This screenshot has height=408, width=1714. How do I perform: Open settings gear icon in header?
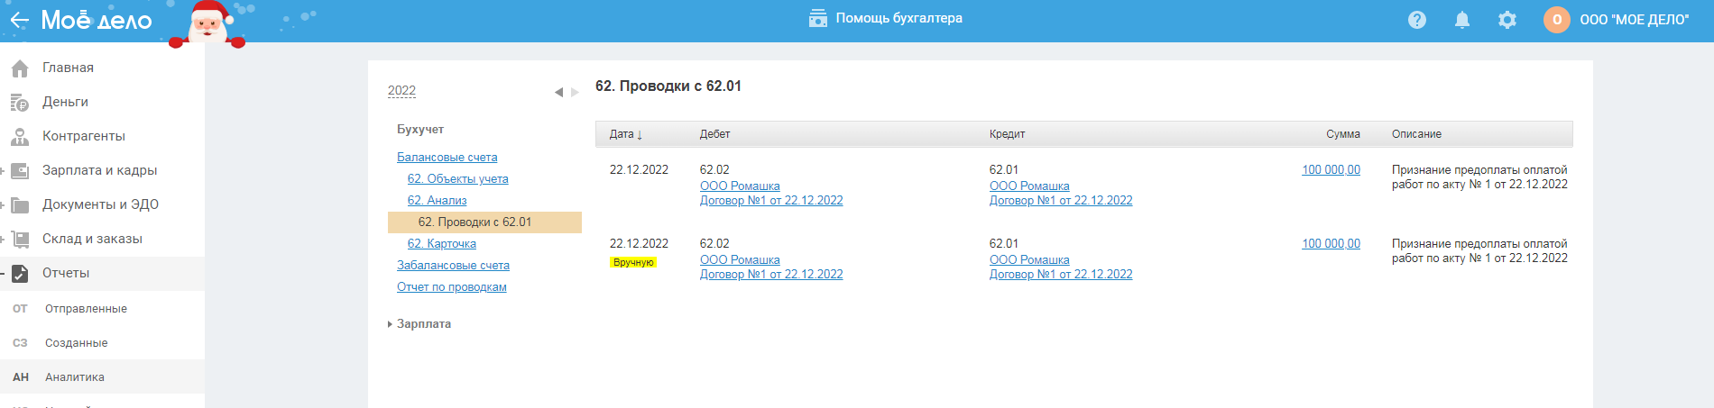tap(1507, 20)
